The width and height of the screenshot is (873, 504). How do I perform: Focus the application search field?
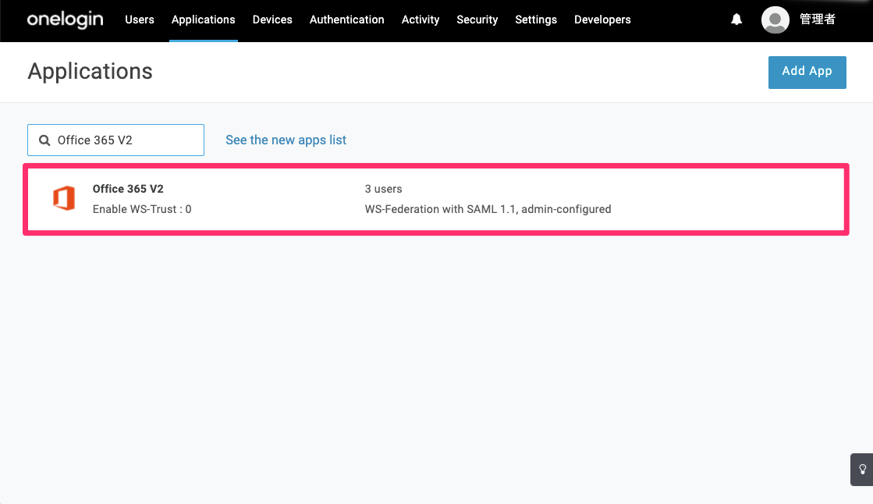coord(115,140)
